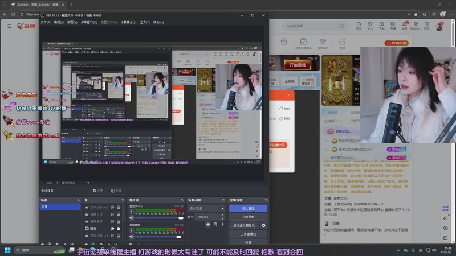
Task: Open the 文件(F) menu in OBS
Action: click(46, 22)
